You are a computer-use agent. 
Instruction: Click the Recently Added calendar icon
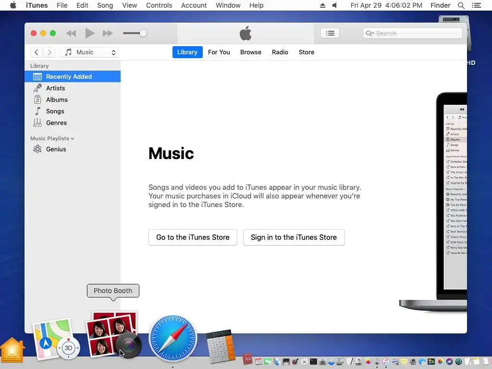pos(37,76)
